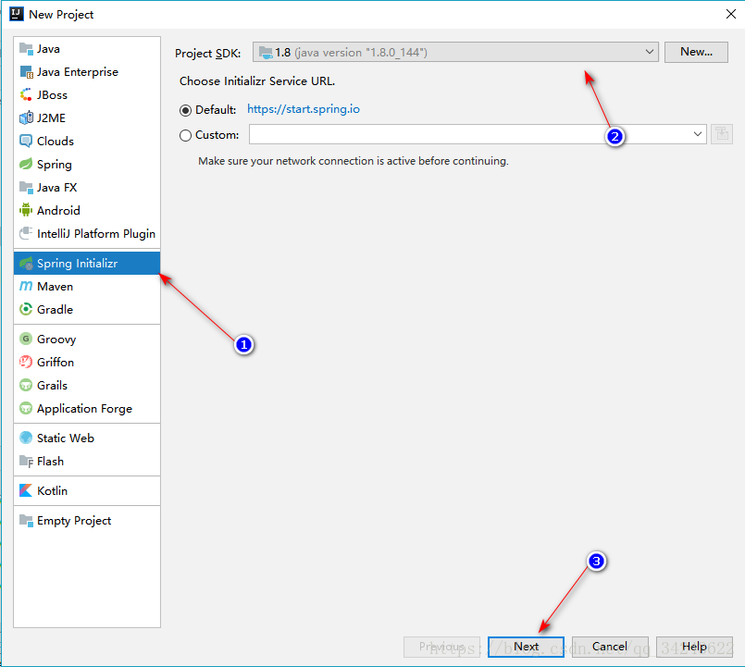
Task: Choose the Maven project category
Action: 87,286
